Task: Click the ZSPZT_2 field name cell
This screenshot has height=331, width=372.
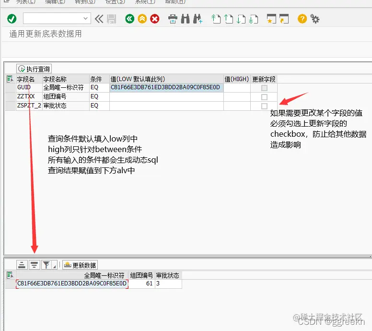Action: coord(29,106)
